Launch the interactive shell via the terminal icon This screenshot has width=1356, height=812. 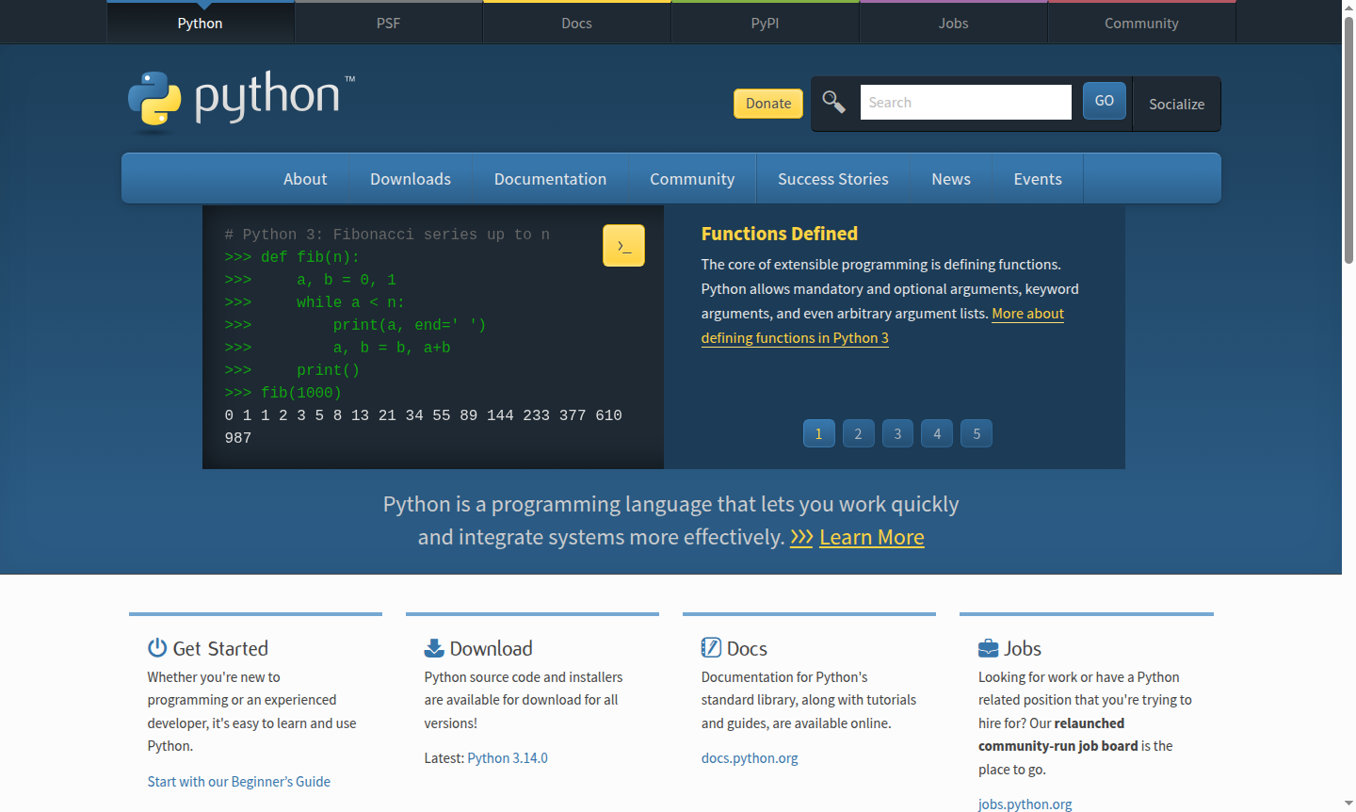623,245
